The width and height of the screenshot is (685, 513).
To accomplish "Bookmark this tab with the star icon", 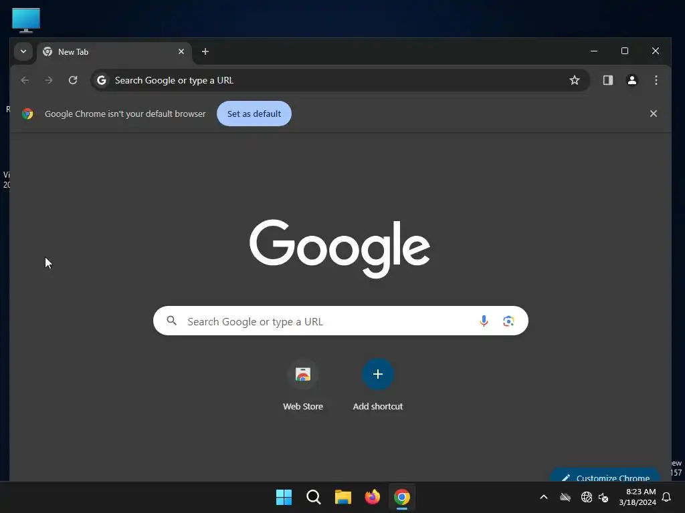I will tap(575, 80).
